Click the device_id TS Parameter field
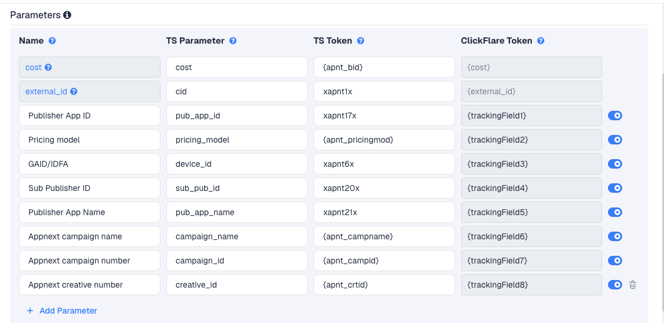 [236, 164]
